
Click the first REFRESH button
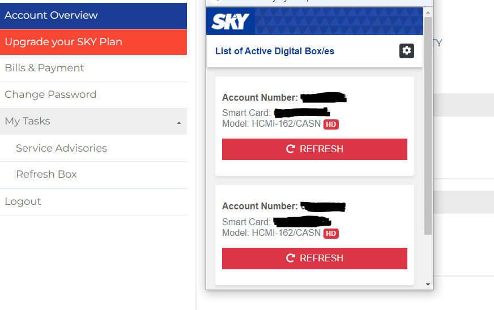pyautogui.click(x=314, y=149)
